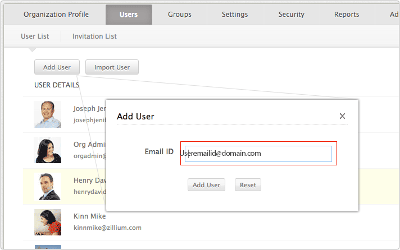400x250 pixels.
Task: Open the Reports tab
Action: coord(347,15)
